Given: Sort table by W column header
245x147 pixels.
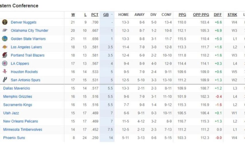Looking at the screenshot, I should (x=73, y=15).
